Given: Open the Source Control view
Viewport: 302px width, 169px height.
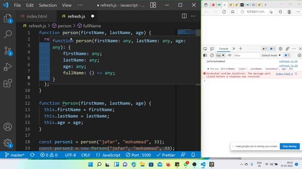Looking at the screenshot, I should [8, 51].
